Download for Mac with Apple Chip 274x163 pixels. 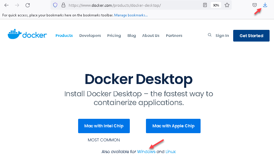tap(173, 126)
